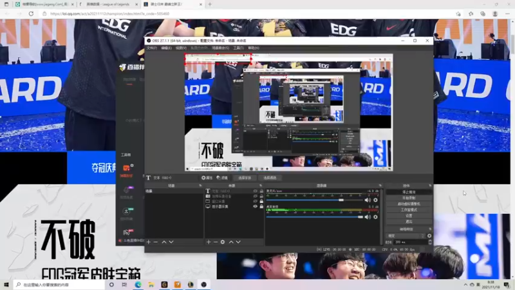Open a new browser tab with the plus

(210, 5)
